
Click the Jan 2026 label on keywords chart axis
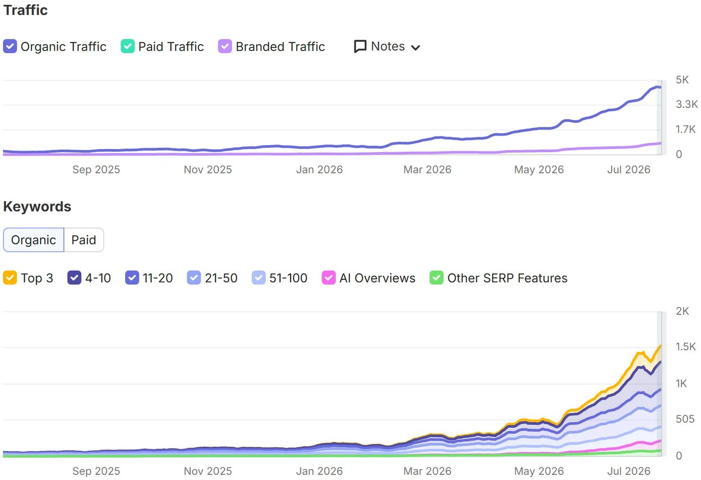tap(319, 471)
